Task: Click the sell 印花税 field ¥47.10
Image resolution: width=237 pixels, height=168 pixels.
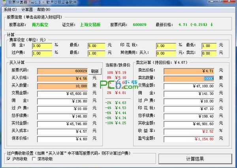Action: pyautogui.click(x=189, y=109)
